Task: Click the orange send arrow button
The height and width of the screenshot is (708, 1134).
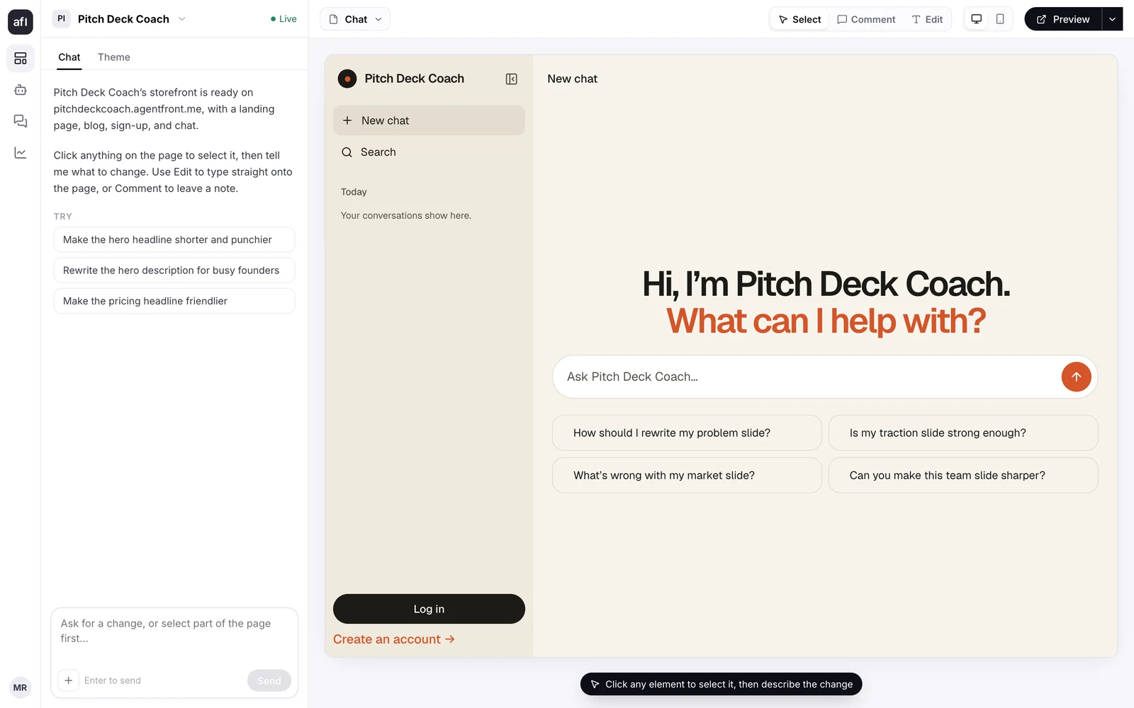Action: pos(1076,377)
